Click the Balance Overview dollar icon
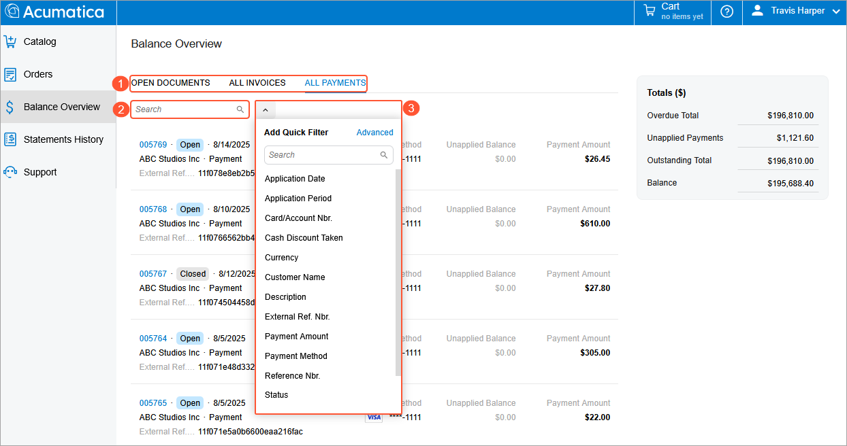 10,107
